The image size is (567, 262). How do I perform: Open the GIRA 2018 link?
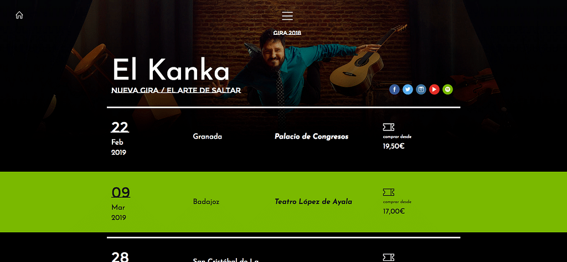pos(287,33)
